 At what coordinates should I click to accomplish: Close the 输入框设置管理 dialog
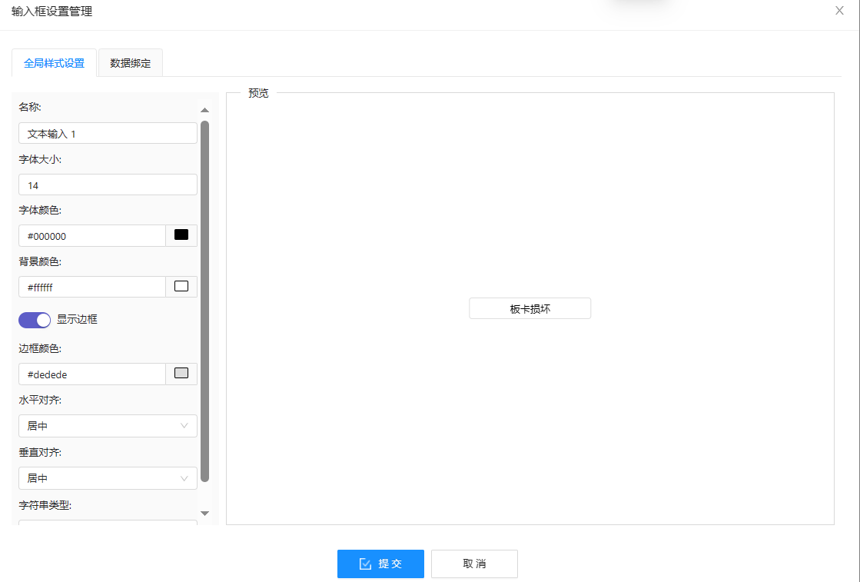[839, 11]
